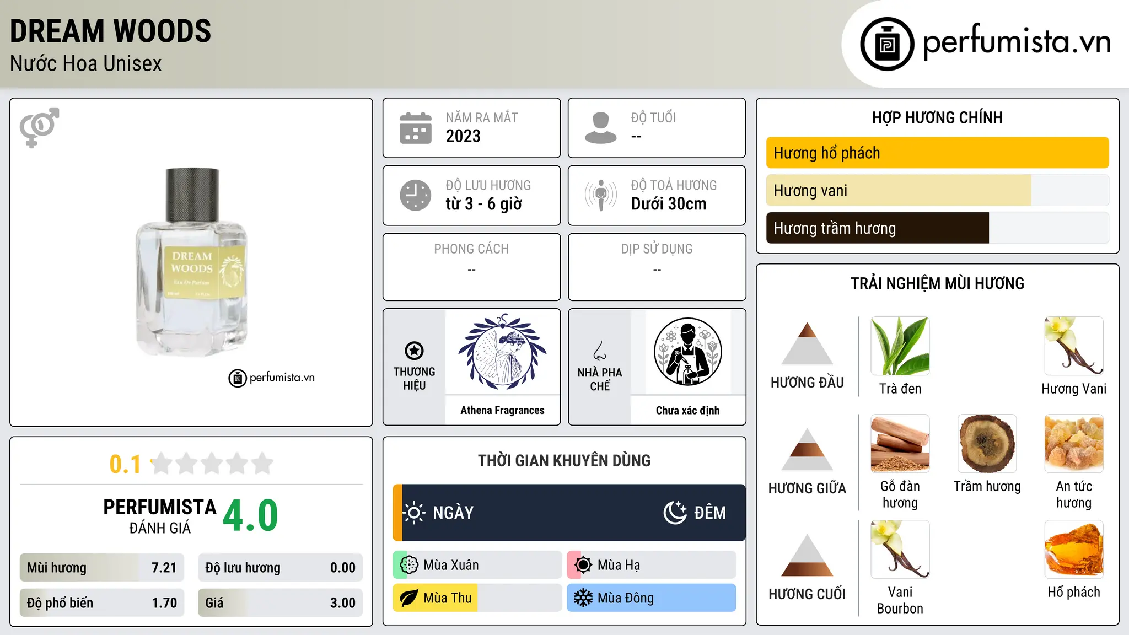1129x635 pixels.
Task: Click the longevity value từ 3 - 6 giờ
Action: point(484,204)
